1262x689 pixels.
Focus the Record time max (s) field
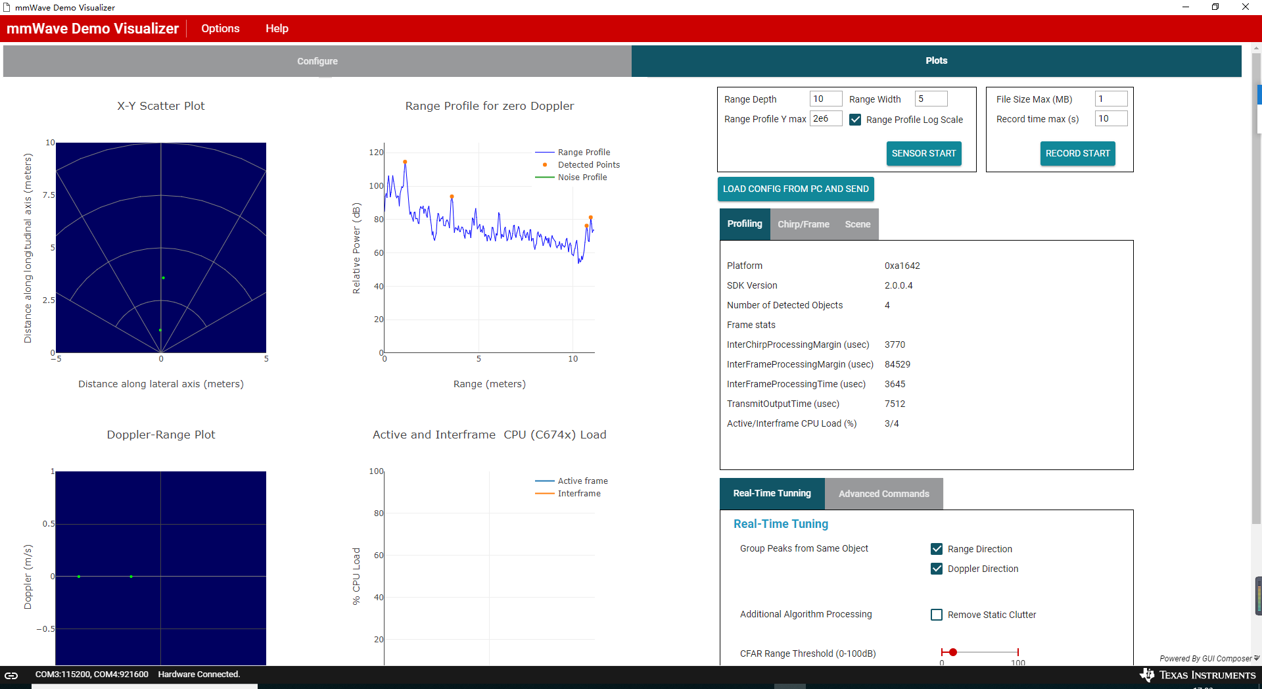click(x=1111, y=118)
